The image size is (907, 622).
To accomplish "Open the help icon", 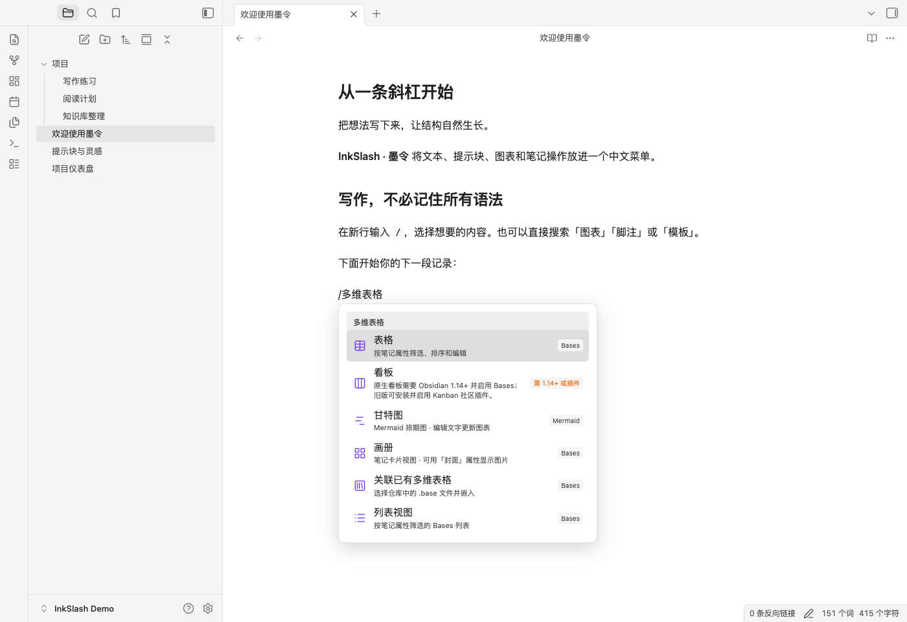I will (x=189, y=608).
